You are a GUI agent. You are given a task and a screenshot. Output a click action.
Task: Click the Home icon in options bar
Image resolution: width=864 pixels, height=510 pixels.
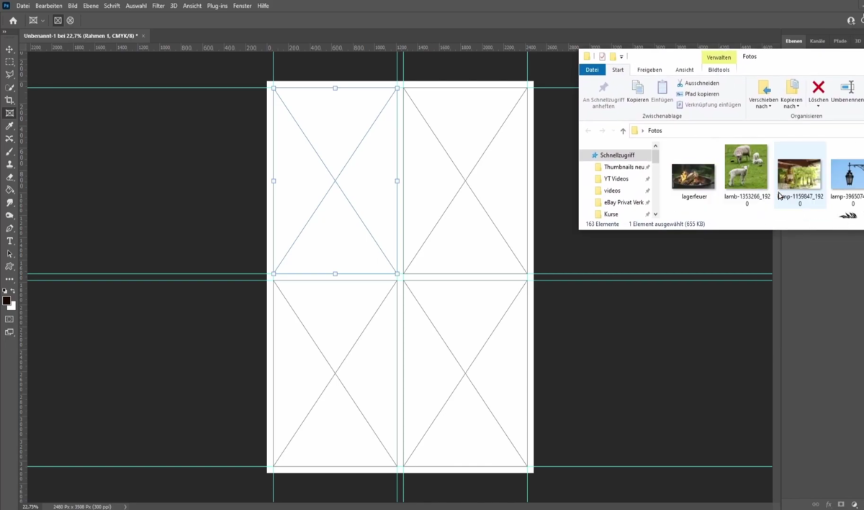[13, 21]
